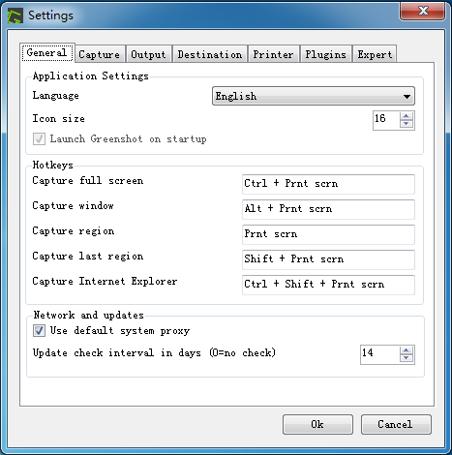The width and height of the screenshot is (452, 455).
Task: Click the Capture Internet Explorer hotkey field
Action: [328, 285]
